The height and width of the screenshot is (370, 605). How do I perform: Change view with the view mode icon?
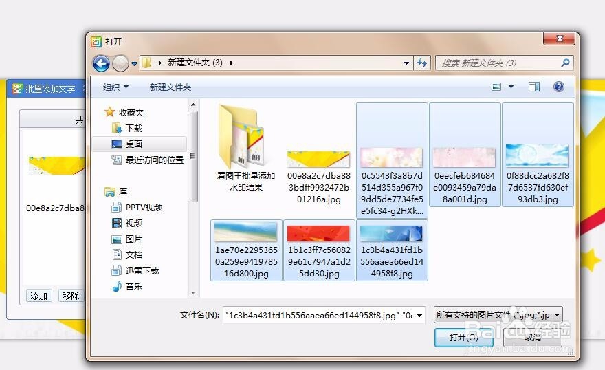point(496,87)
